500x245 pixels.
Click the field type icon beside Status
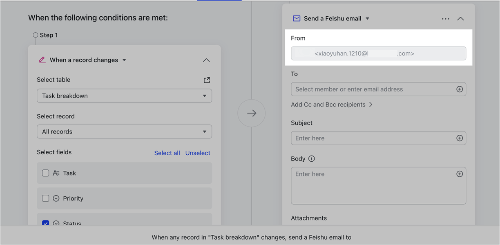56,223
